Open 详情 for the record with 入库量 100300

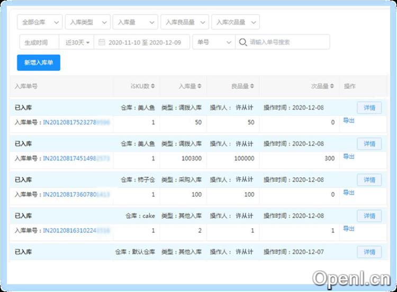pyautogui.click(x=369, y=144)
